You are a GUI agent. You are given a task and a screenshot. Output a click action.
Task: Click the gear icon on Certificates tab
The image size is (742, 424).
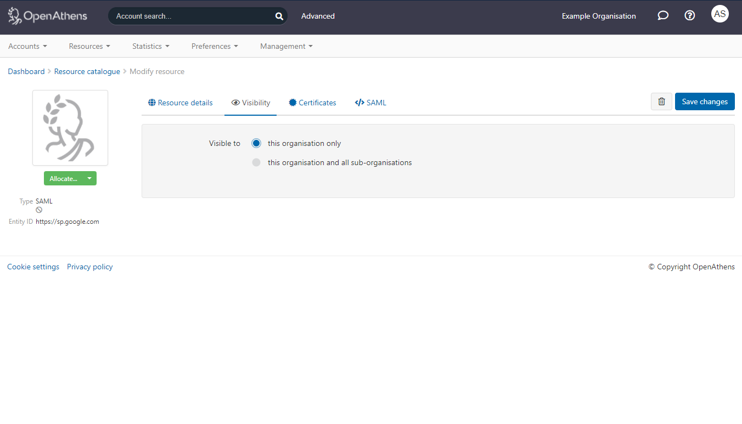click(292, 103)
